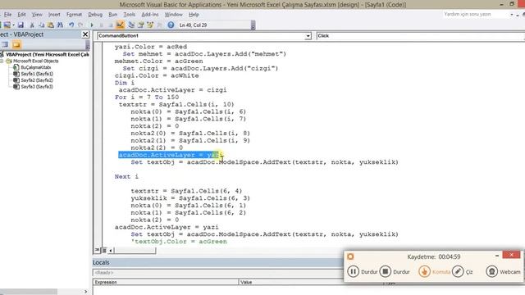Click the Cut scissors icon
The image size is (525, 295).
click(x=32, y=25)
